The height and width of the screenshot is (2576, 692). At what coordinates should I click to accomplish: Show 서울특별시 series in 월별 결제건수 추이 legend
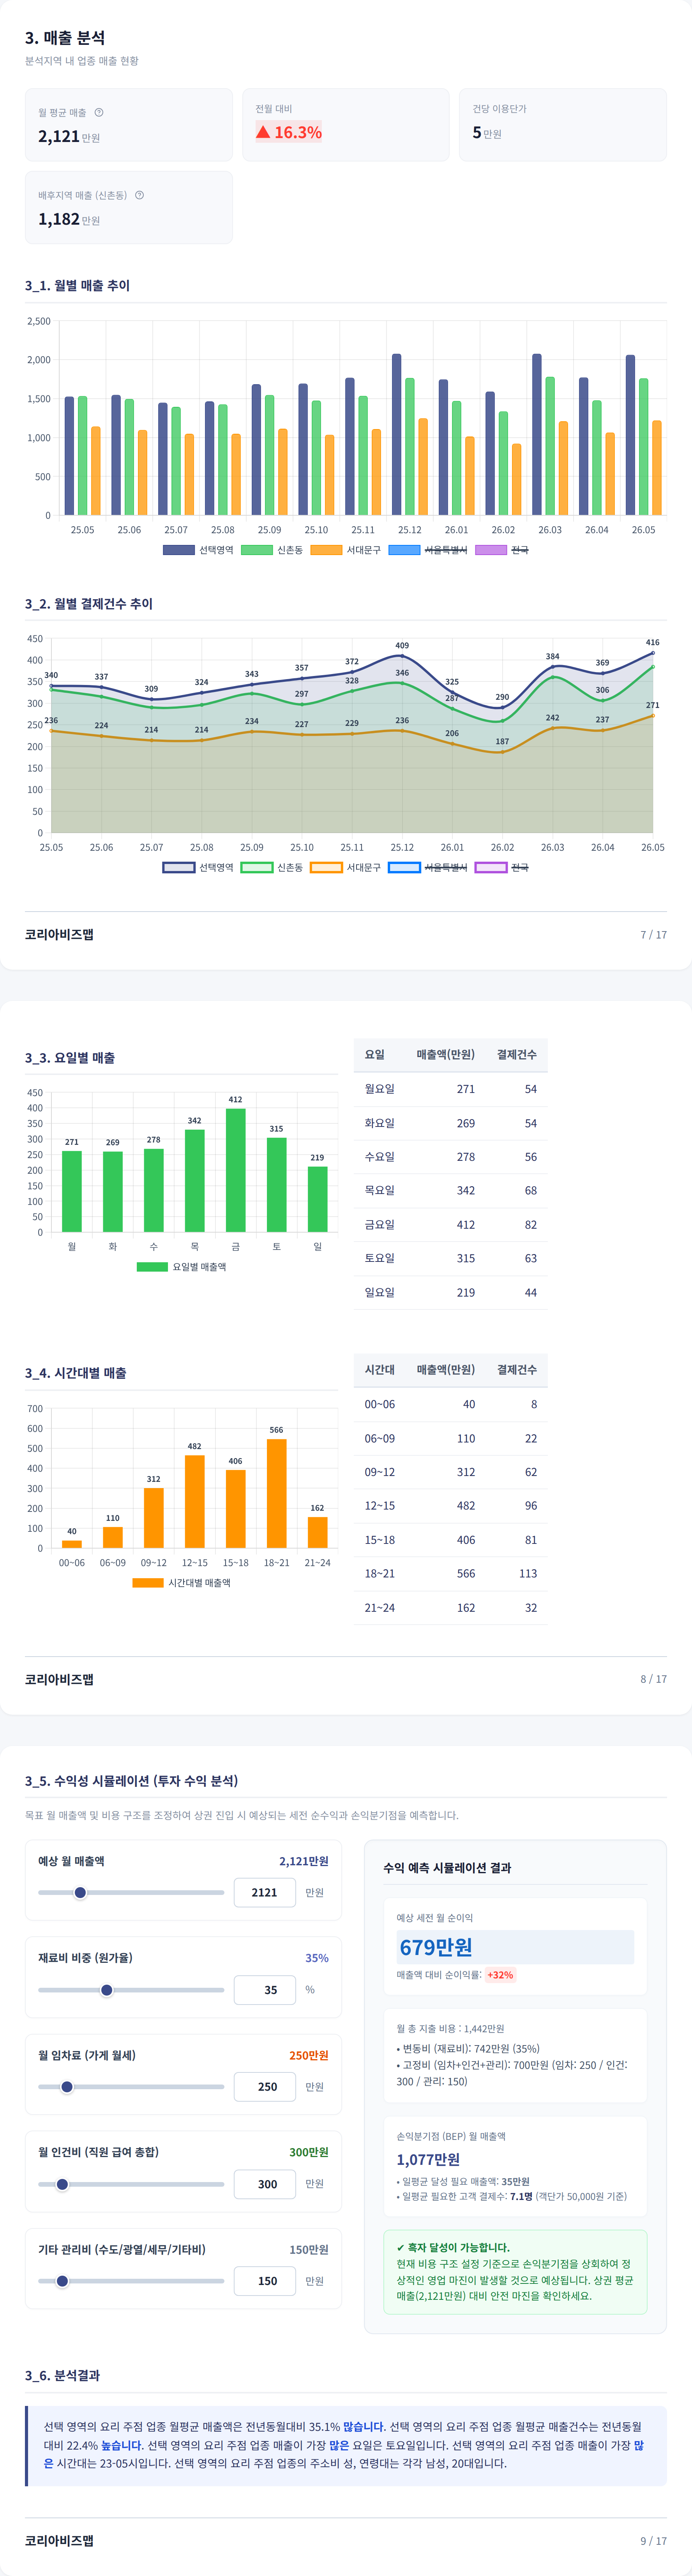[427, 867]
